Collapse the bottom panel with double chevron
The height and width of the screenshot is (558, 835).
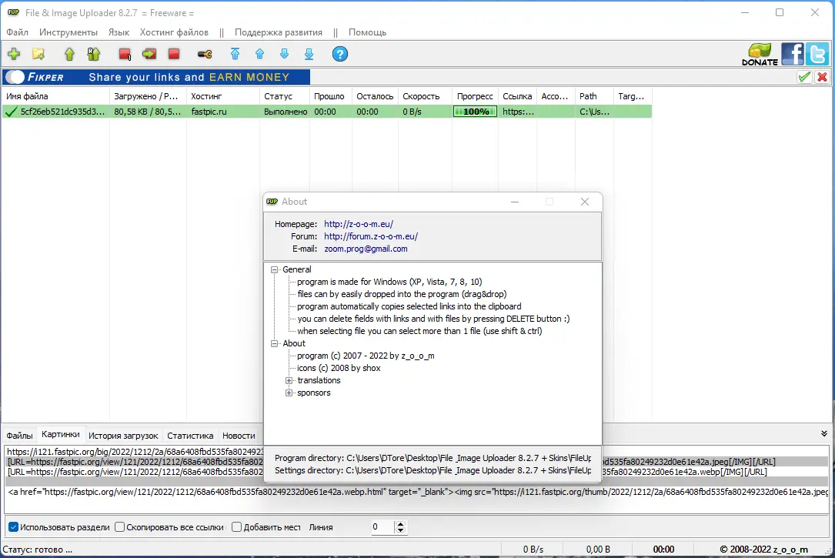(823, 434)
